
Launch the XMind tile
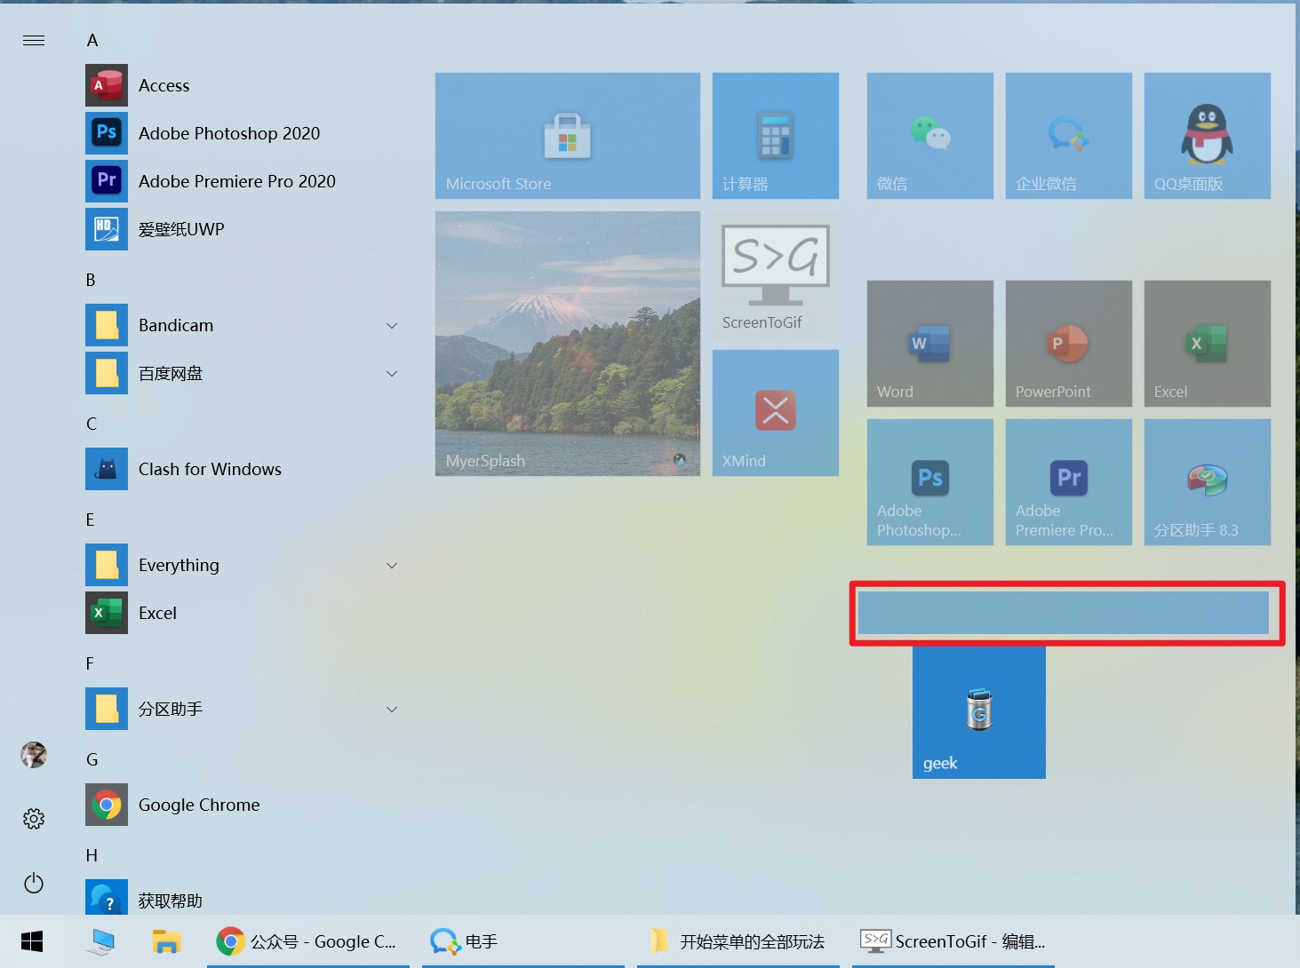coord(776,413)
